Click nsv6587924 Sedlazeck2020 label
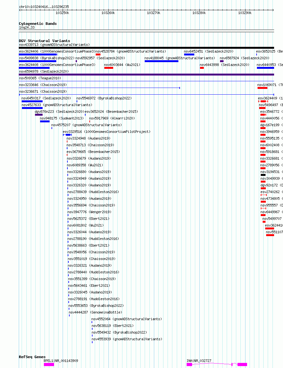Image resolution: width=283 pixels, height=368 pixels. (245, 58)
